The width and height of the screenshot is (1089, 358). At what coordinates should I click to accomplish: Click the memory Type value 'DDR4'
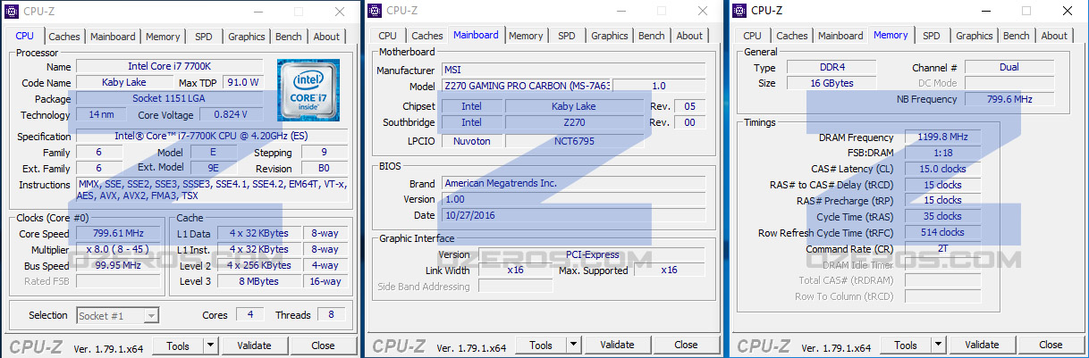832,68
